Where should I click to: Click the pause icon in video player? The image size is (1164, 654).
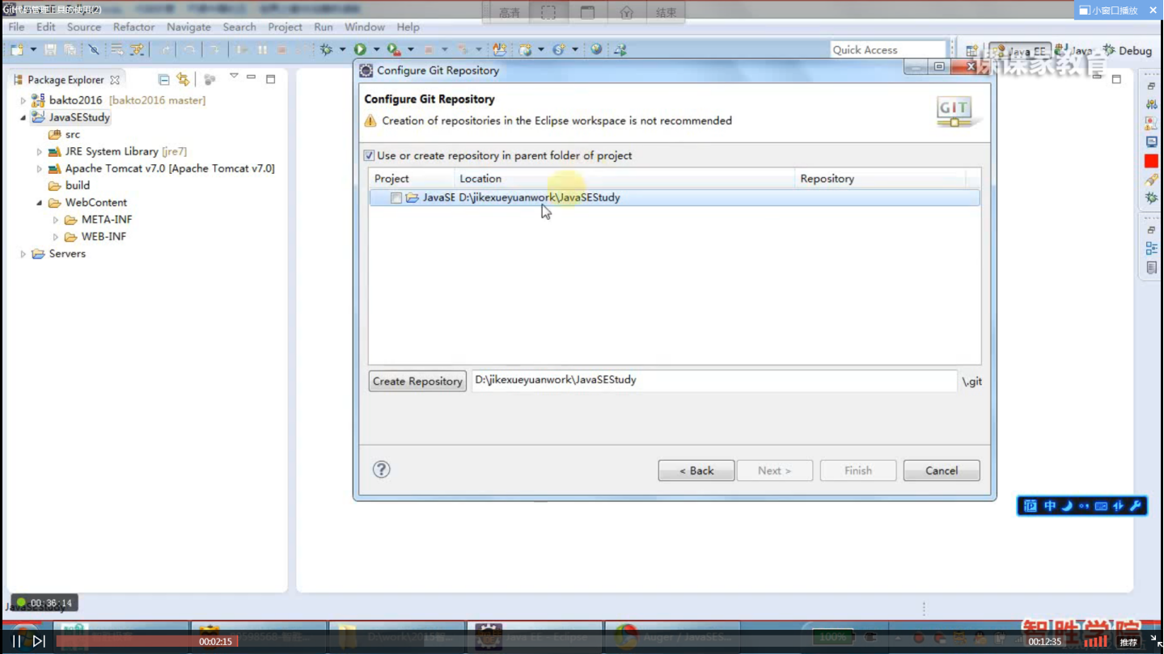click(16, 641)
